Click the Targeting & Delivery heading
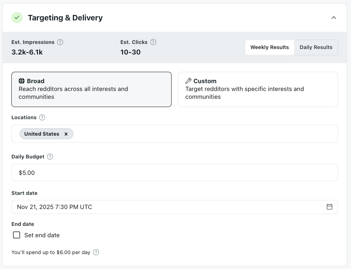 (65, 18)
